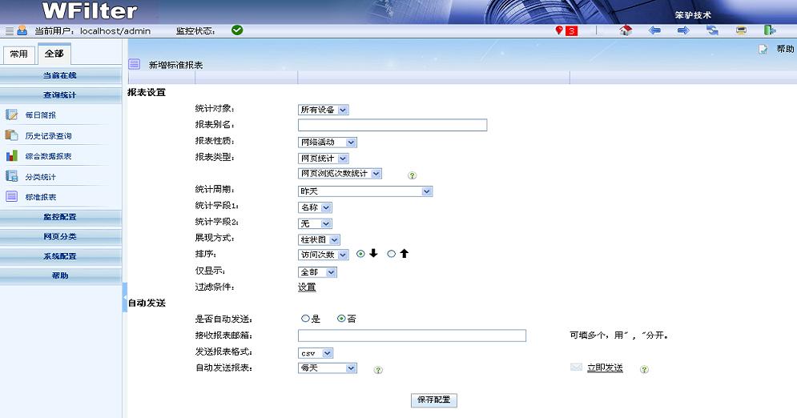Select ascending sort order radio button
This screenshot has height=418, width=797.
pos(391,254)
